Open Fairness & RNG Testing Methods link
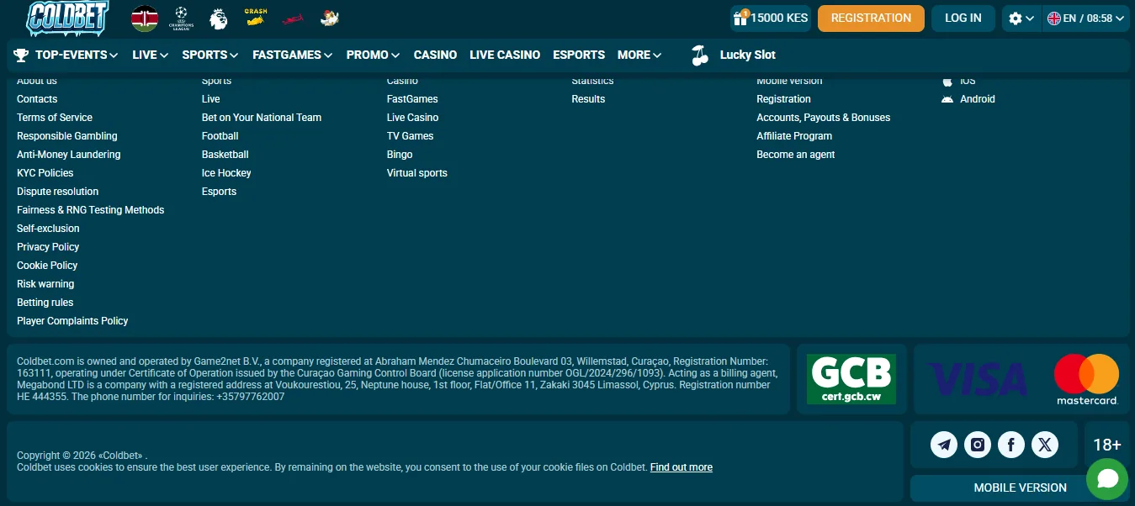Screen dimensions: 1135x506 pos(91,210)
